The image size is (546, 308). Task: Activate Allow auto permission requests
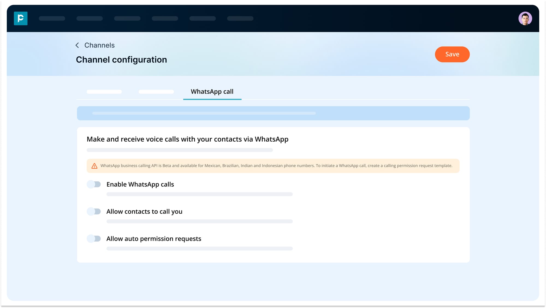tap(94, 238)
